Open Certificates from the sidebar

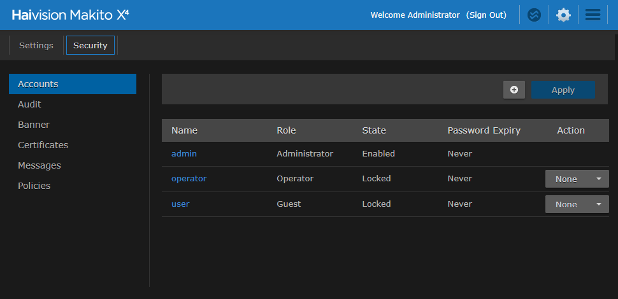(x=43, y=145)
